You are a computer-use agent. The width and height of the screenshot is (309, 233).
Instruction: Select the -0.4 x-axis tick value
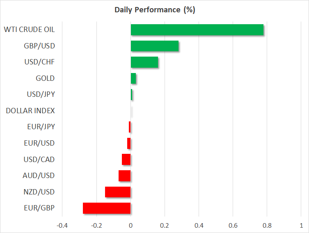[x=62, y=225]
